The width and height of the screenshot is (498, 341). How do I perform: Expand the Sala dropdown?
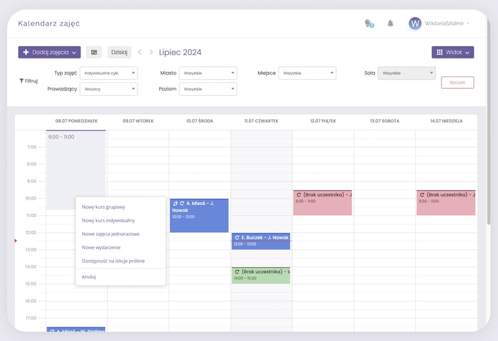(x=407, y=73)
